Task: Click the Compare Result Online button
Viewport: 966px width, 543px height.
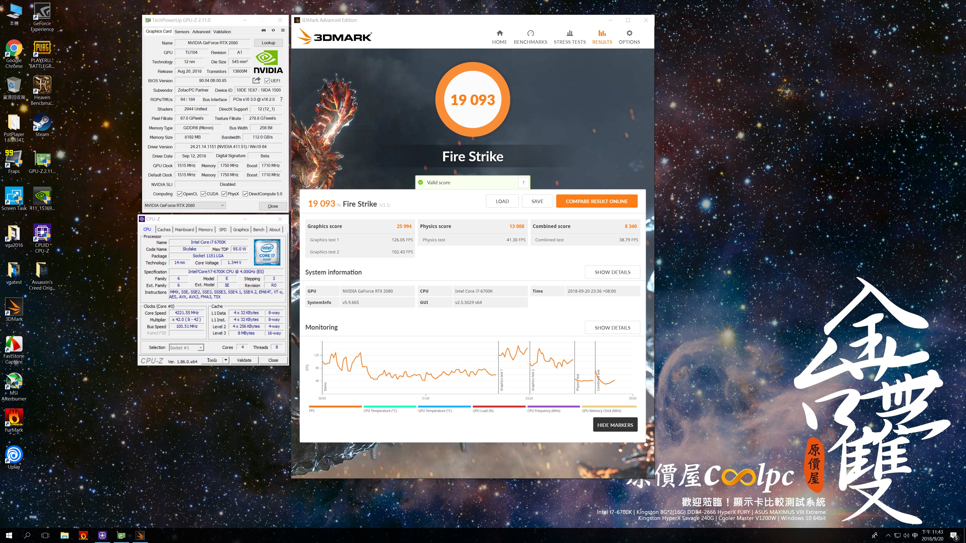Action: pos(596,201)
